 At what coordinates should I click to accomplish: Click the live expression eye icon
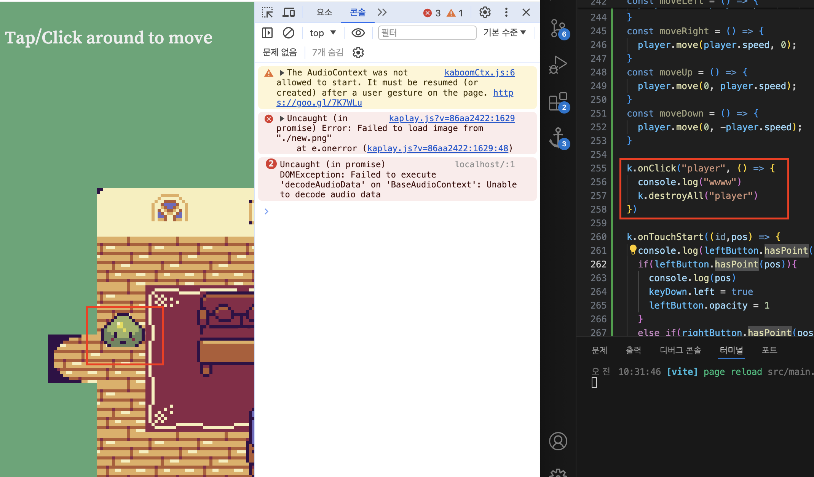tap(358, 33)
